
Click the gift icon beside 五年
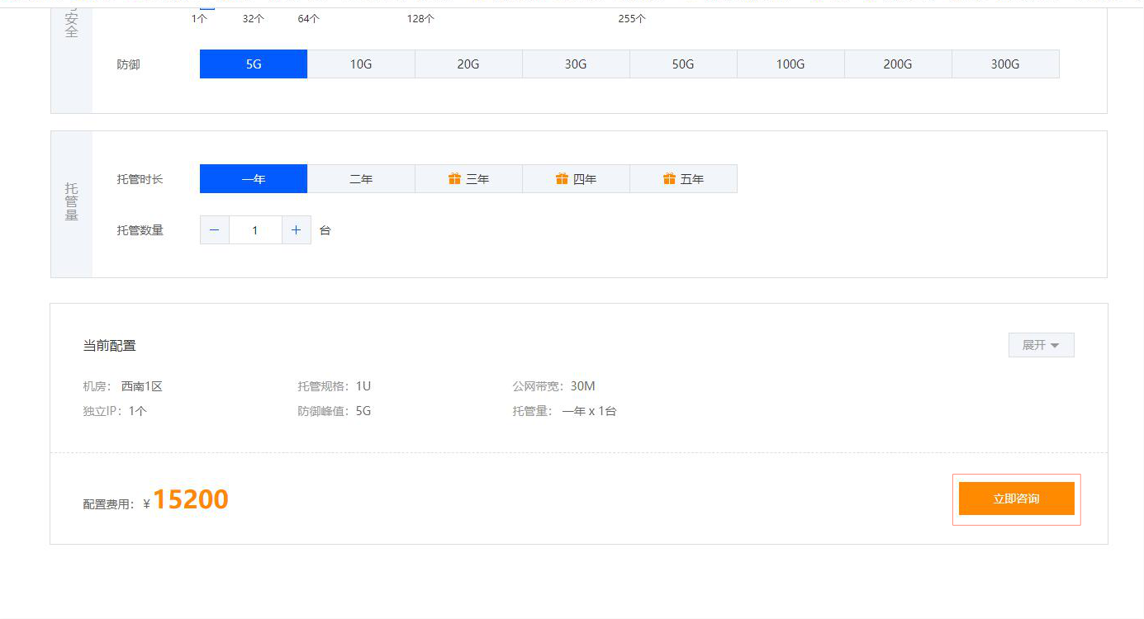coord(669,179)
